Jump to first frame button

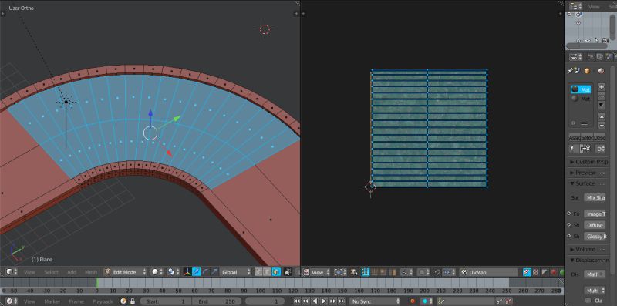(x=298, y=301)
